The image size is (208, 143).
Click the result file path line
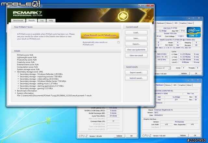[x=54, y=96]
